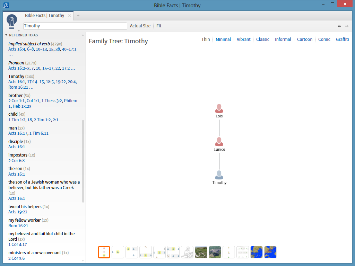Open the pencil sketch of seated figure thumbnail
Screen dimensions: 355x266
pyautogui.click(x=187, y=252)
